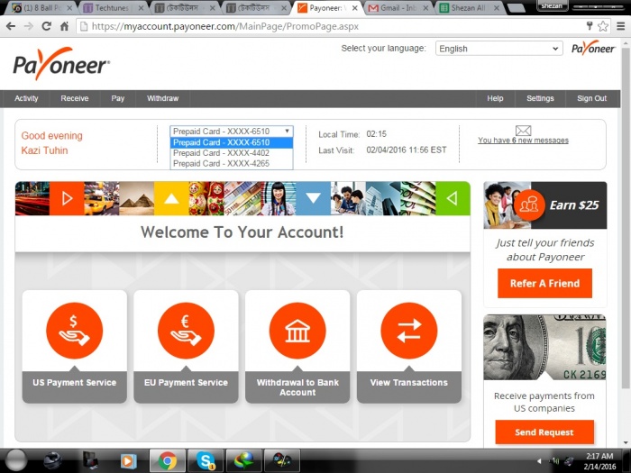Open the Receive menu

[x=75, y=98]
